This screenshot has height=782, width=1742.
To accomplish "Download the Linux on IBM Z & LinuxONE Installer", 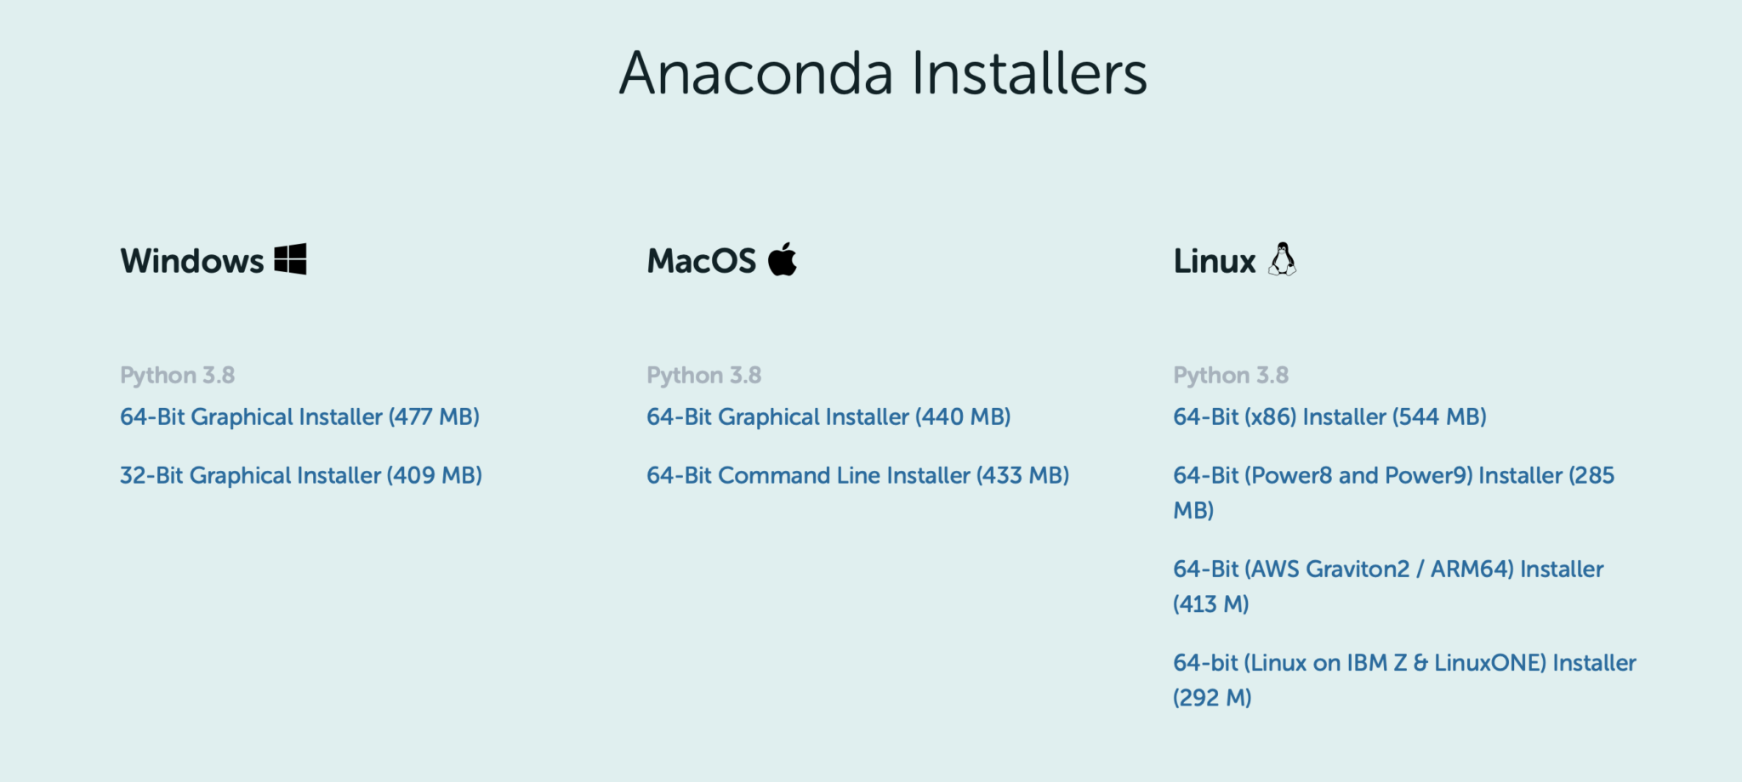I will 1403,661.
